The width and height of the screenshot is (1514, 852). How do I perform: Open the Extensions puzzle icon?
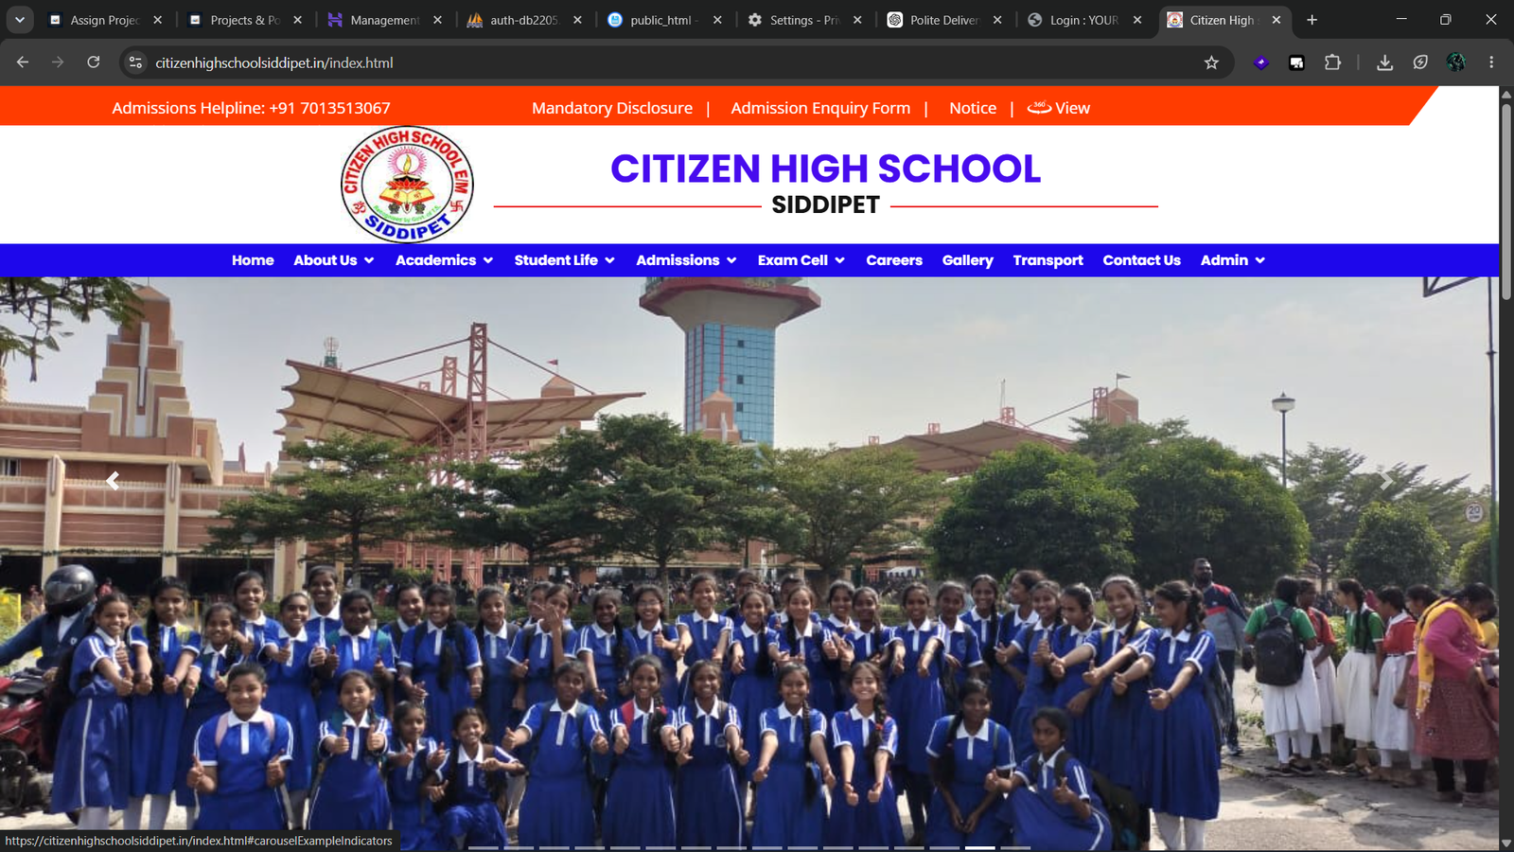tap(1332, 62)
